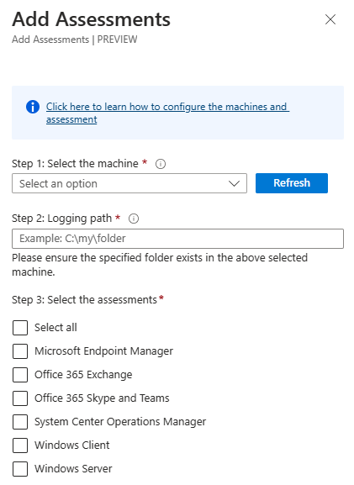
Task: Click the Refresh button
Action: point(292,183)
